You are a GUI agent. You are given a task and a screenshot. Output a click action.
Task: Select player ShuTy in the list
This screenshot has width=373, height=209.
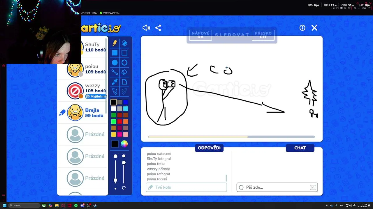click(82, 47)
